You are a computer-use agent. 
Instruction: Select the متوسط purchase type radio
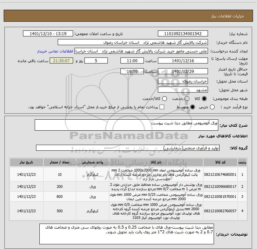[193, 107]
